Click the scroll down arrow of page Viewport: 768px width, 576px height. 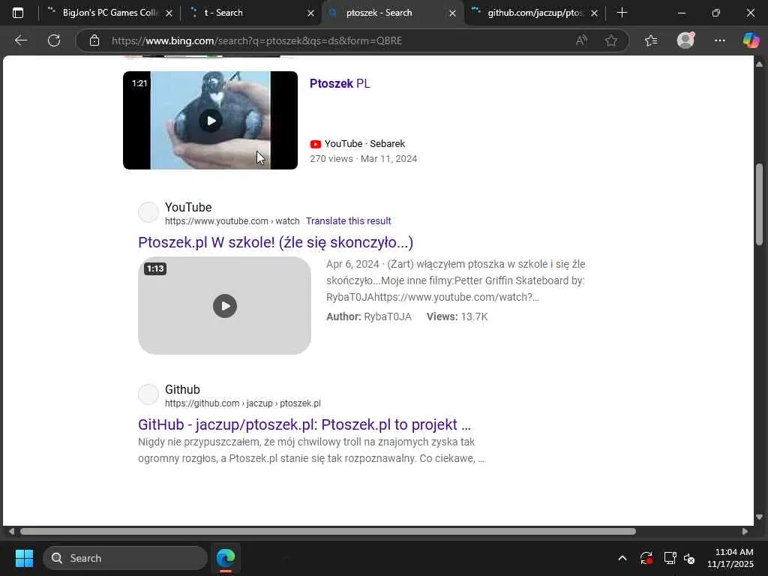pos(759,517)
